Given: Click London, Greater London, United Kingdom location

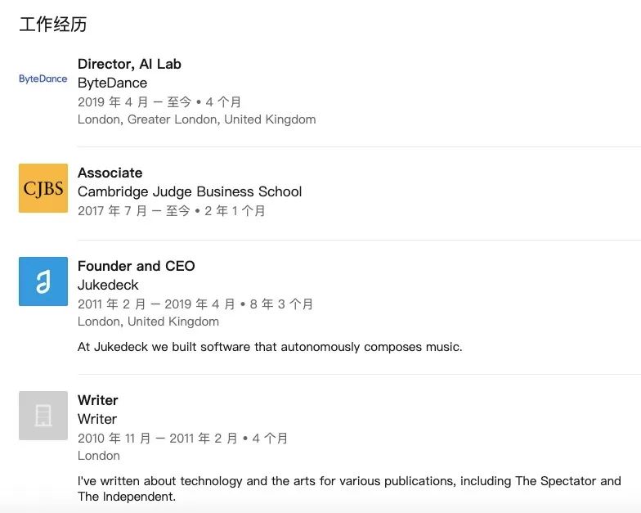Looking at the screenshot, I should [x=196, y=119].
